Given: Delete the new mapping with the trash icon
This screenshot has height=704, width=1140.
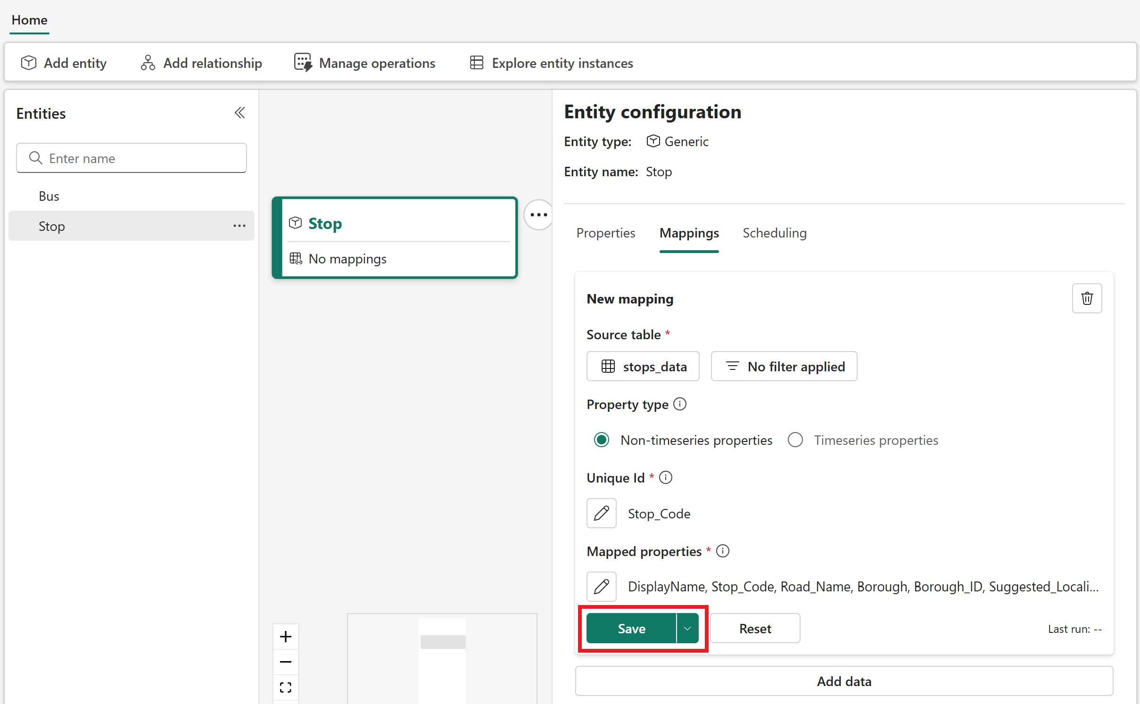Looking at the screenshot, I should coord(1087,298).
